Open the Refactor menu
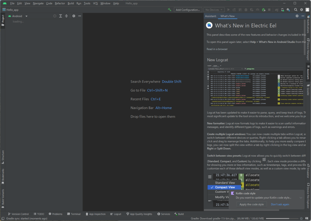Viewport: 311px width, 221px height. click(x=60, y=3)
